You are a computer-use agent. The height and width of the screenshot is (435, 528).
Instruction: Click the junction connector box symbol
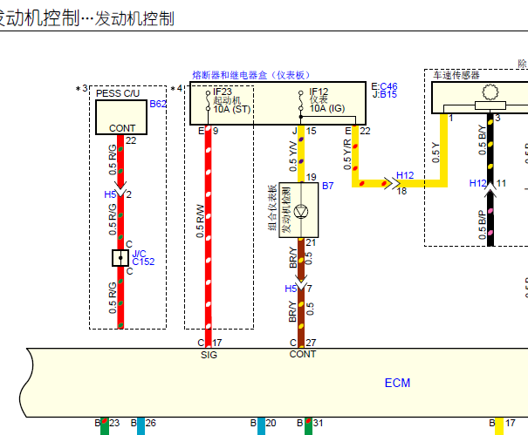(x=120, y=258)
